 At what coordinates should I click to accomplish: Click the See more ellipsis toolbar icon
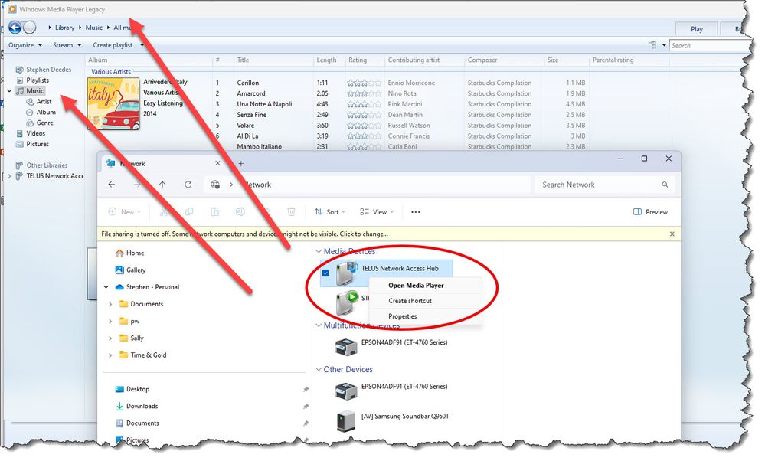pyautogui.click(x=416, y=212)
